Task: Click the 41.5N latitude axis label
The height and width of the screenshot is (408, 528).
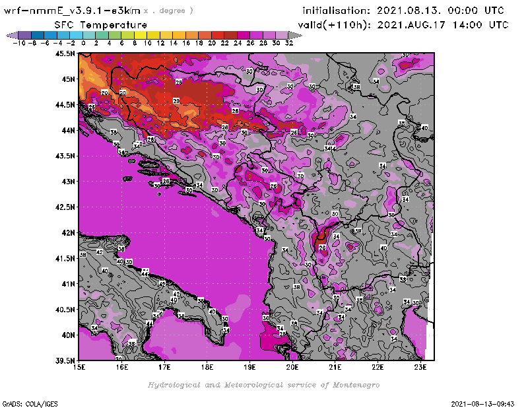Action: pos(65,258)
